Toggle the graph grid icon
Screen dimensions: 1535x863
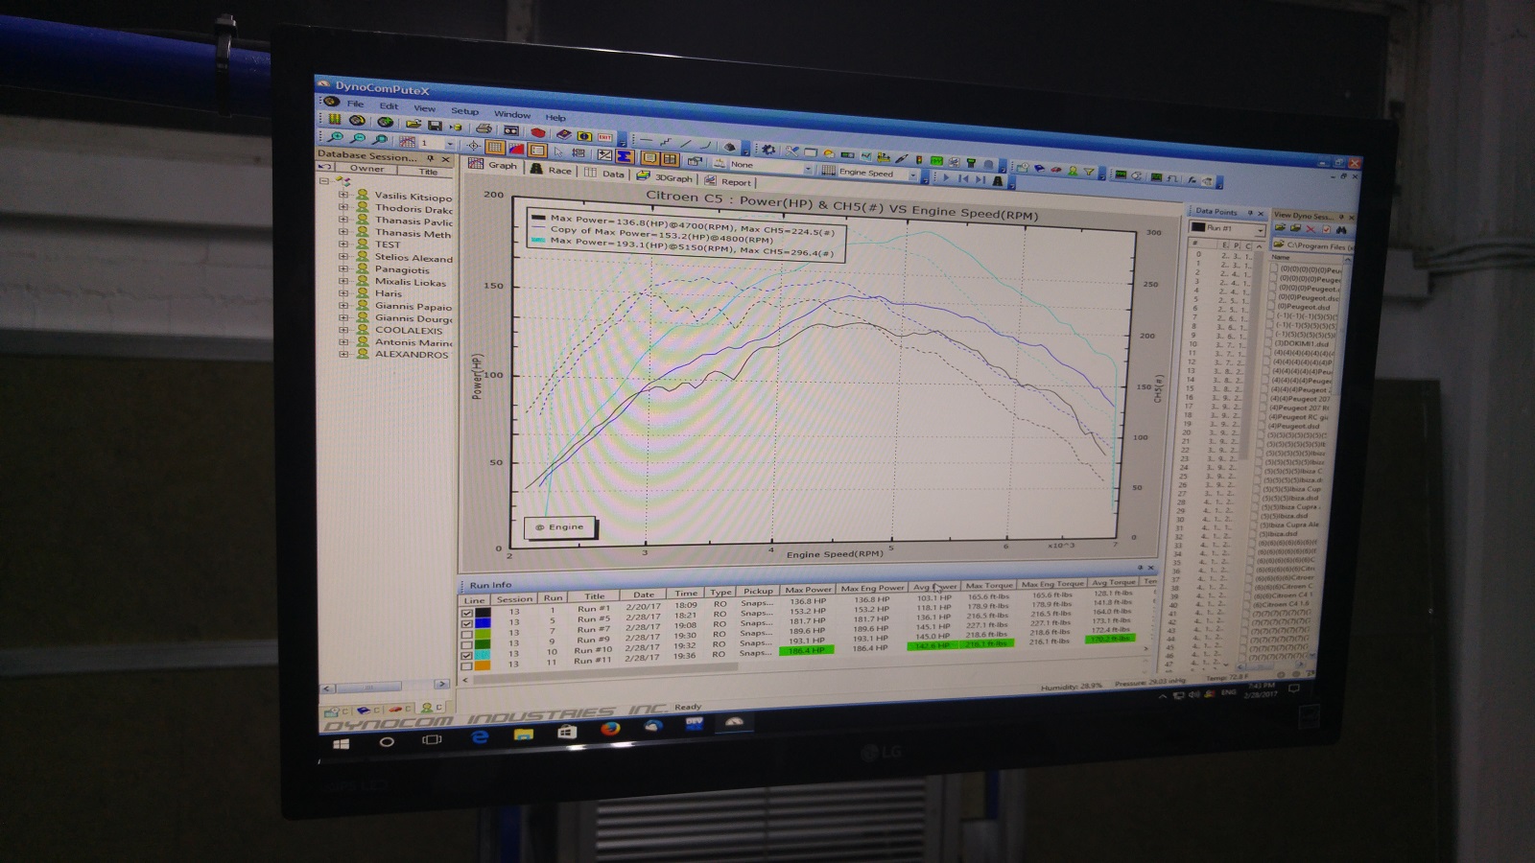(x=495, y=148)
